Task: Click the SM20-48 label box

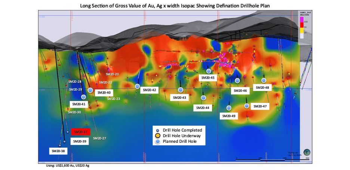Action: pyautogui.click(x=262, y=88)
